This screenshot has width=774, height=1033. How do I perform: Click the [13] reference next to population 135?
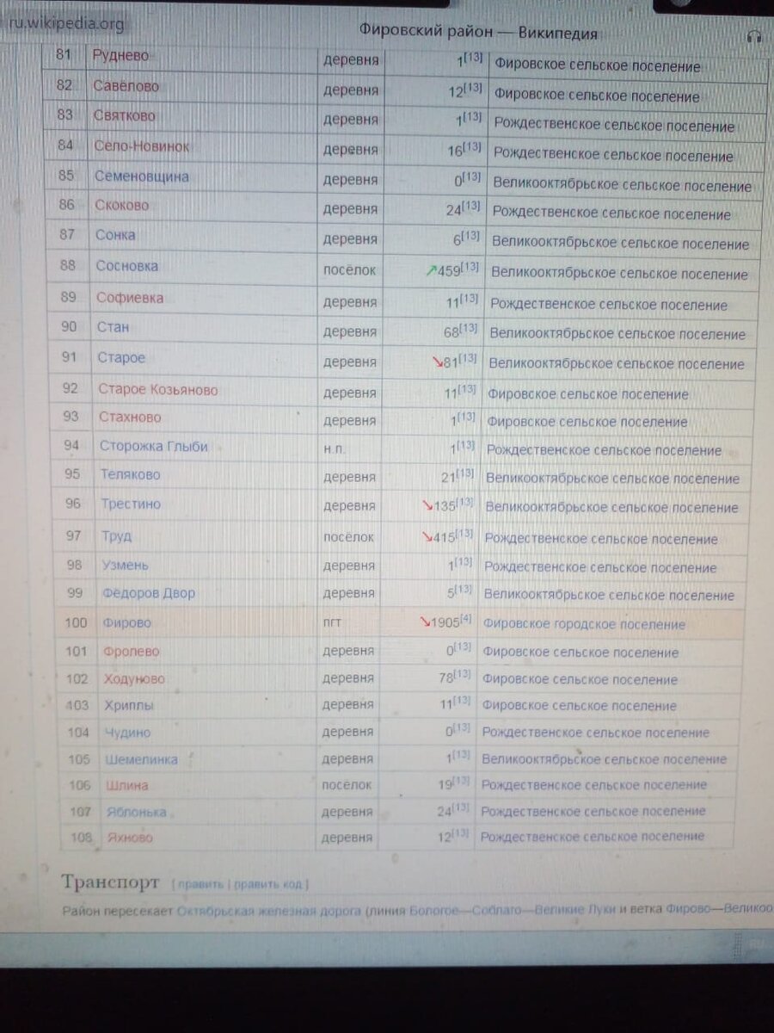click(x=464, y=502)
